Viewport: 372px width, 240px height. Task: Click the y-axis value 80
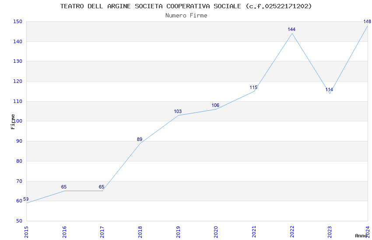(19, 161)
